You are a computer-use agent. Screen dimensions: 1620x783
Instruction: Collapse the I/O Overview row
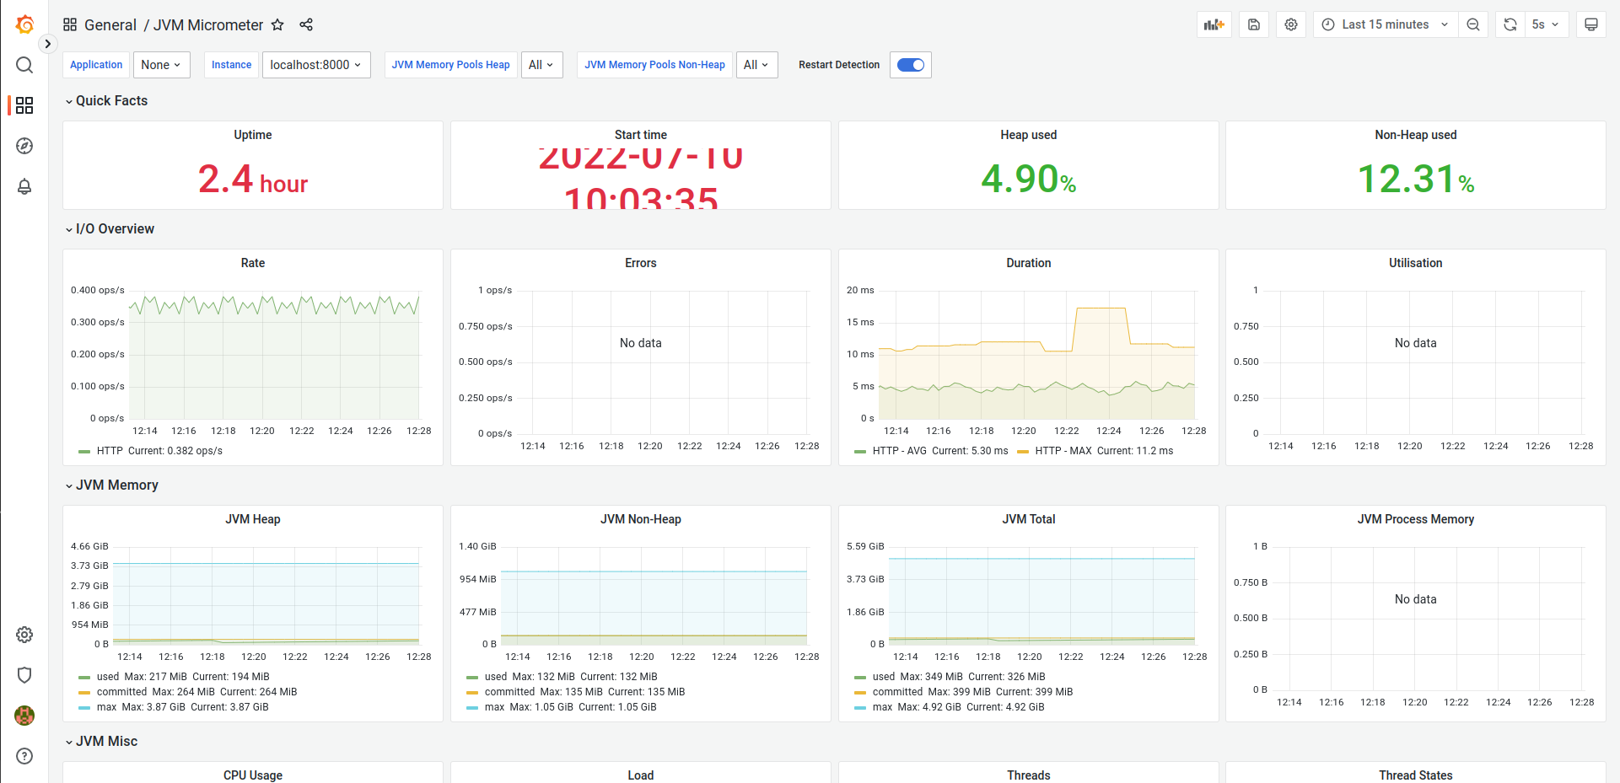(110, 228)
